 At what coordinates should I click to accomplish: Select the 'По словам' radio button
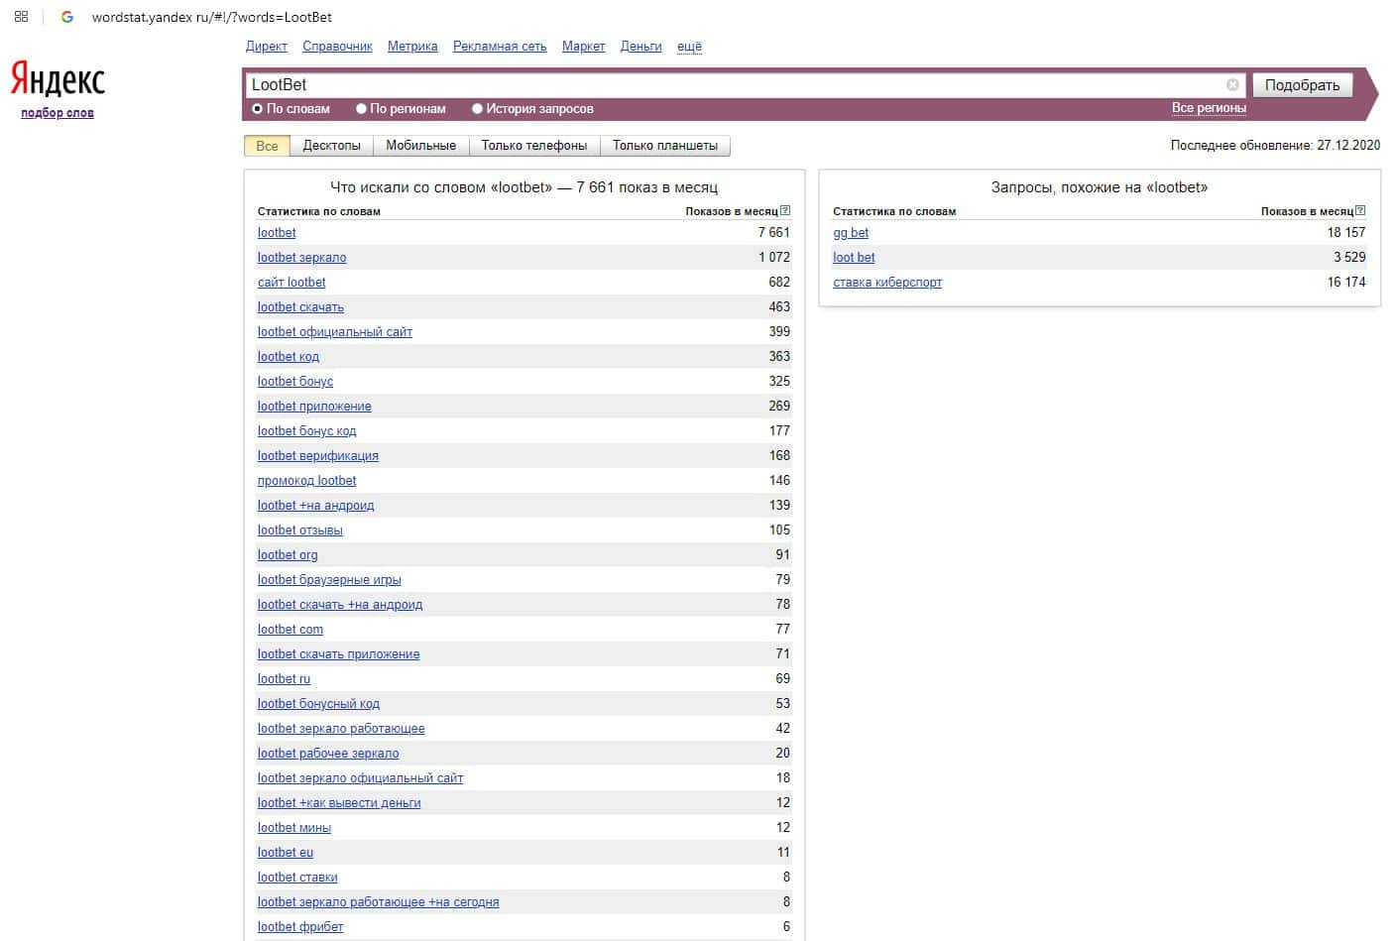(x=258, y=109)
